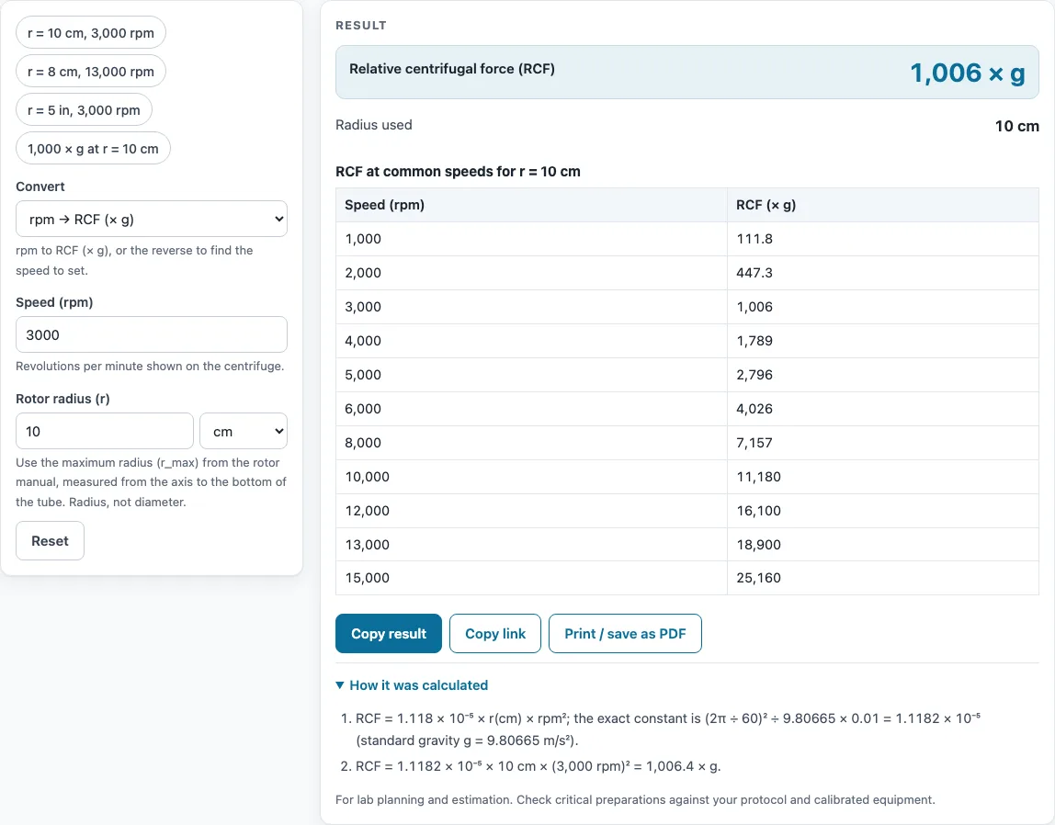This screenshot has height=825, width=1055.
Task: Select the 7,157 RCF cell
Action: tap(883, 443)
